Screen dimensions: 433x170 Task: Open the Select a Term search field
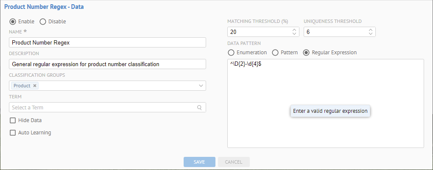pos(102,107)
